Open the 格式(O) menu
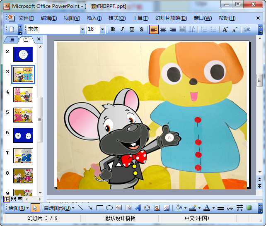Viewport: 266px width, 226px height. coord(117,18)
